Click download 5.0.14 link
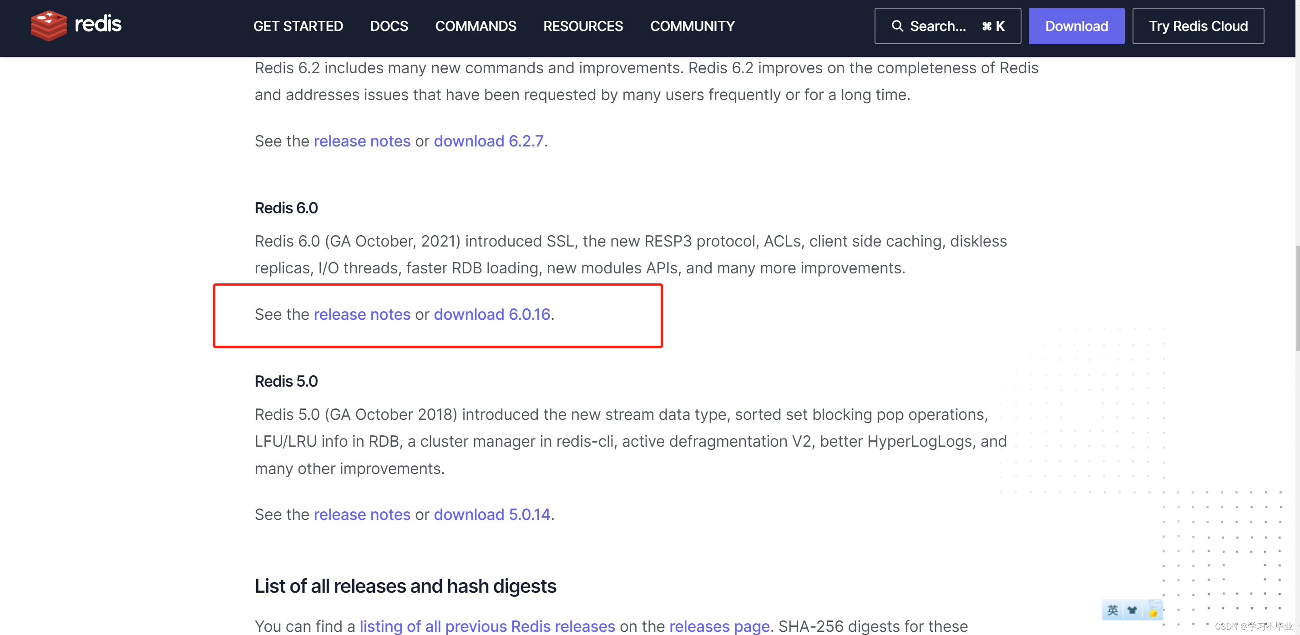Viewport: 1300px width, 635px height. point(492,514)
